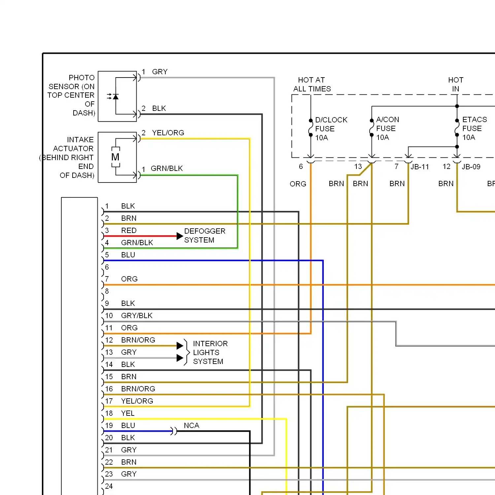495x495 pixels.
Task: Click the NCA label
Action: 191,425
